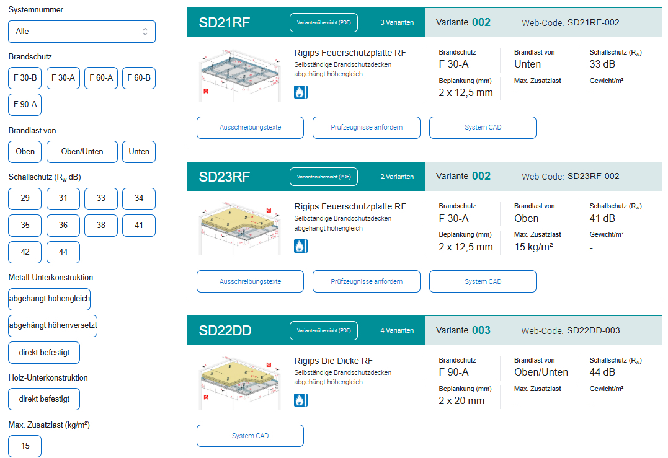Click Ausschreibungstexte button in SD21RF card
The width and height of the screenshot is (668, 458).
click(250, 128)
